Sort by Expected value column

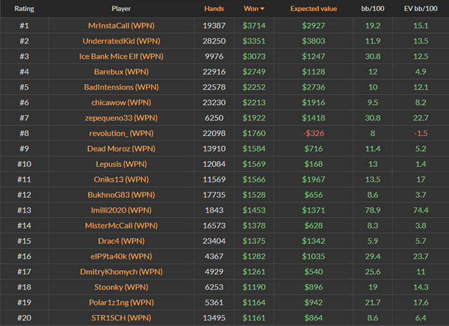click(313, 10)
